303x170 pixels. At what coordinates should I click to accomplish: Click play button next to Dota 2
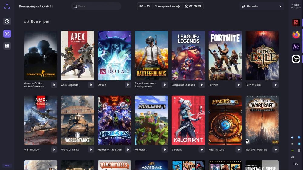coord(128,85)
